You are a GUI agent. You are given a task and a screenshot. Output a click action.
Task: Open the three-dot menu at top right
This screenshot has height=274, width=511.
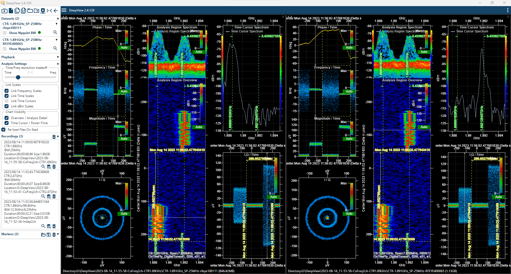coord(508,10)
